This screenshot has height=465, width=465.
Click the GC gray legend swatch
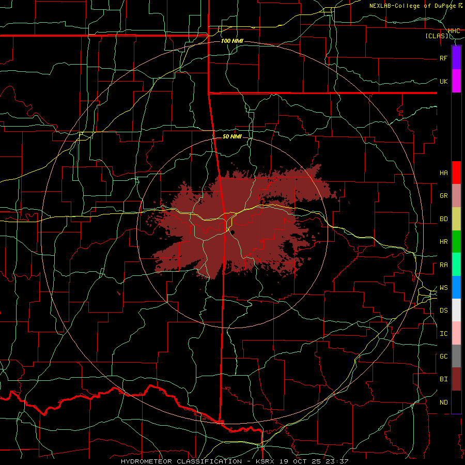click(x=456, y=356)
